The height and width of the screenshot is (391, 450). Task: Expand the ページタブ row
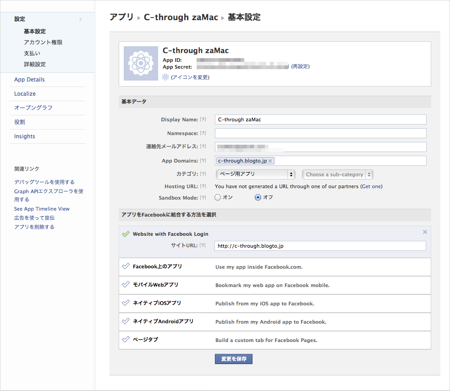tap(274, 340)
